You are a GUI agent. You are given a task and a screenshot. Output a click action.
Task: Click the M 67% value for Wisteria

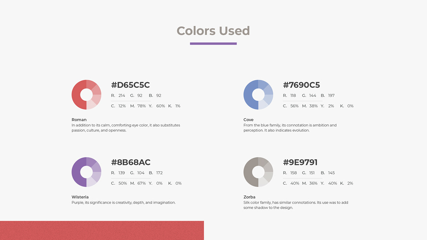pyautogui.click(x=142, y=183)
